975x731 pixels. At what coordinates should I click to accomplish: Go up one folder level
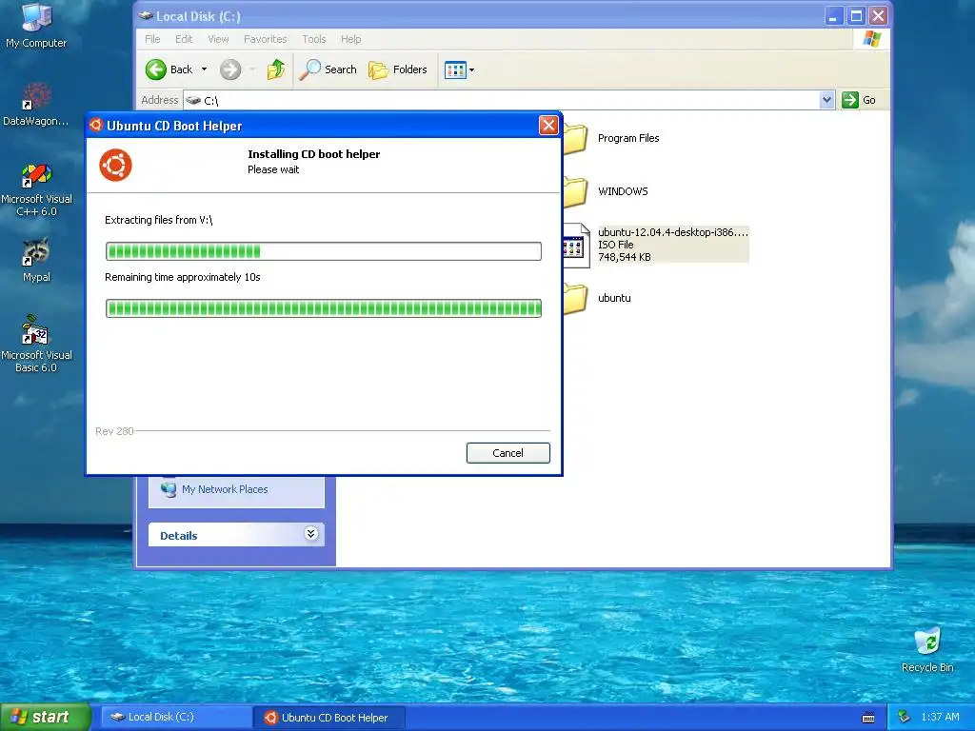tap(275, 69)
